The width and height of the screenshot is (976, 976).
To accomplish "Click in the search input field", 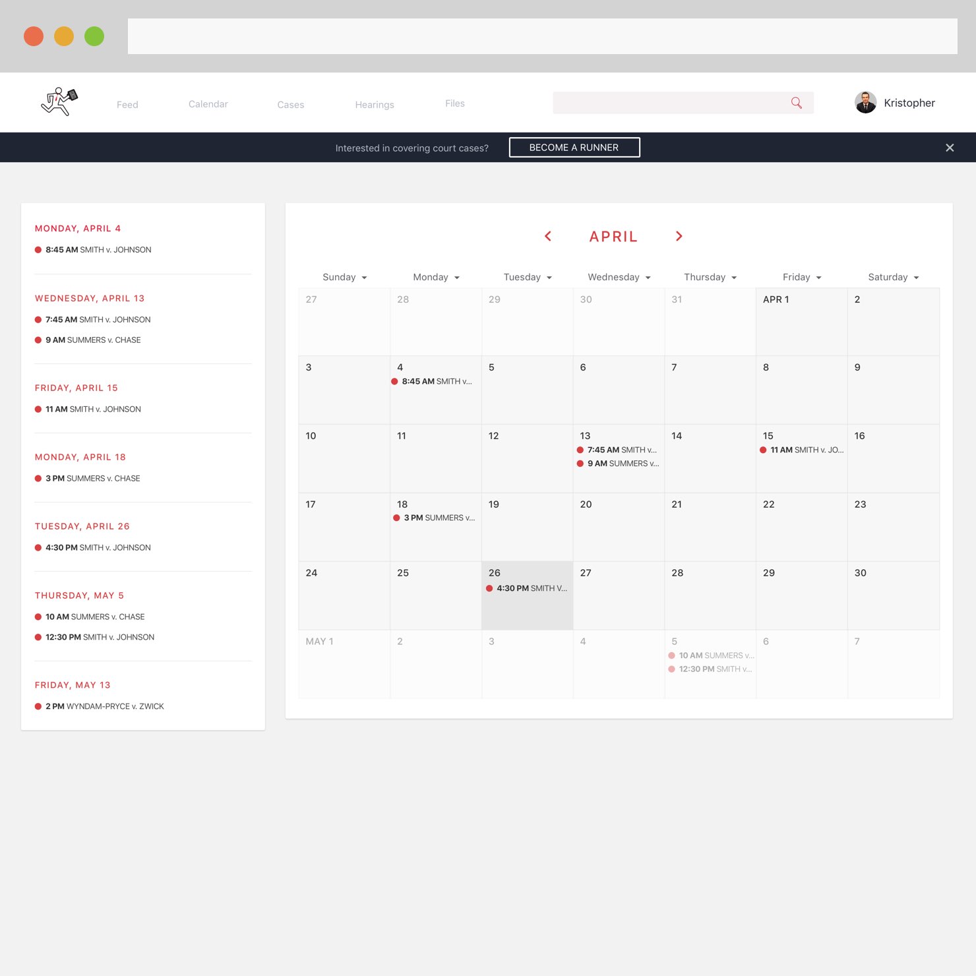I will click(666, 103).
